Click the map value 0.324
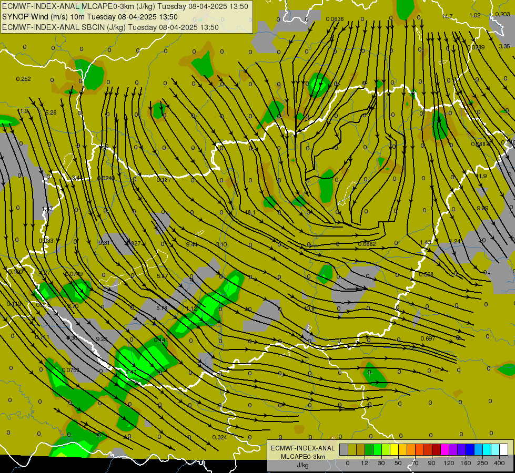This screenshot has height=473, width=515. tap(219, 437)
